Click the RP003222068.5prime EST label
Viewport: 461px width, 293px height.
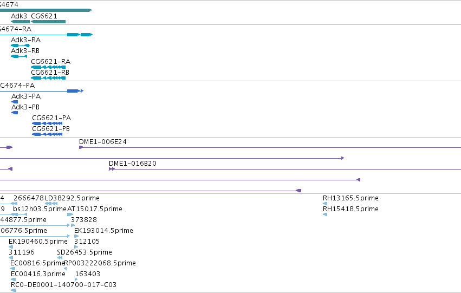[x=100, y=263]
